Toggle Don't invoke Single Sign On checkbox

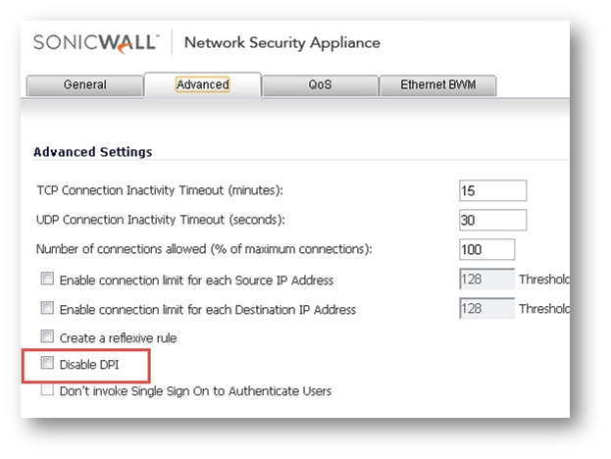(46, 391)
